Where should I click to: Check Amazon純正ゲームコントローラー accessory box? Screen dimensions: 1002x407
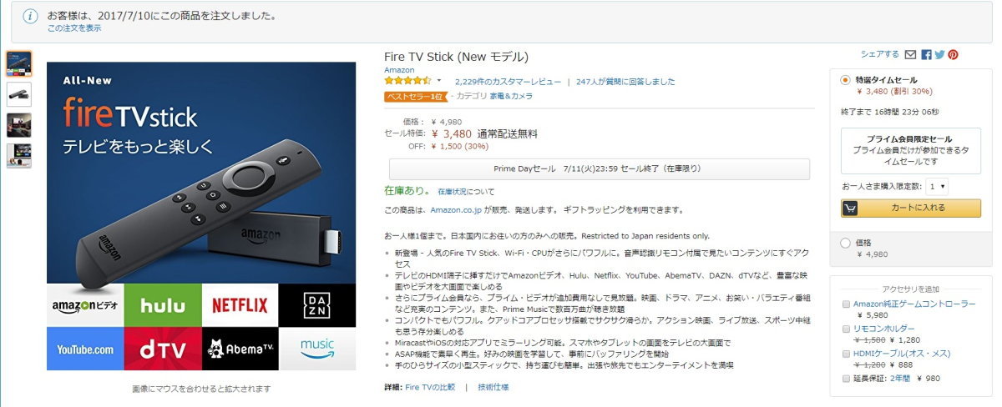point(847,304)
